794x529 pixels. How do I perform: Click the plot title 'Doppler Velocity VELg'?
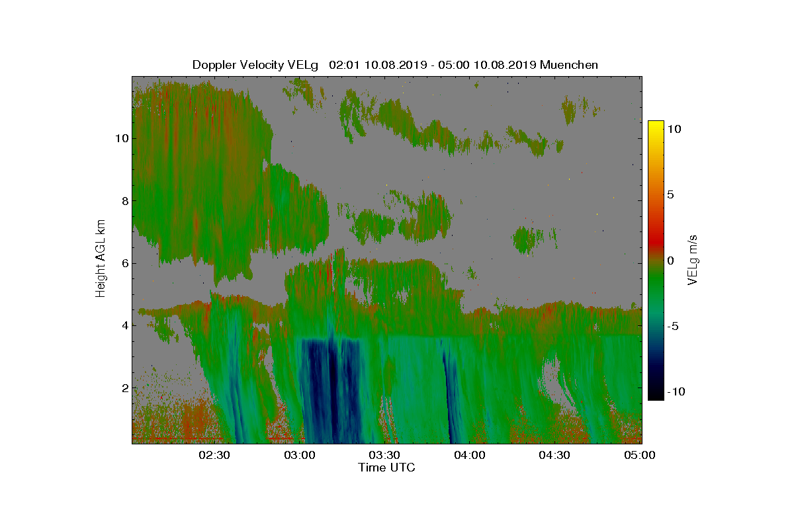tap(255, 65)
